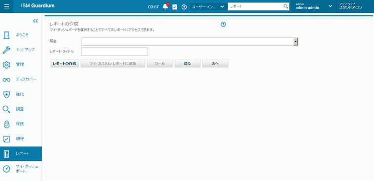Open the セットアップ wrench item
This screenshot has width=374, height=181.
tap(21, 50)
